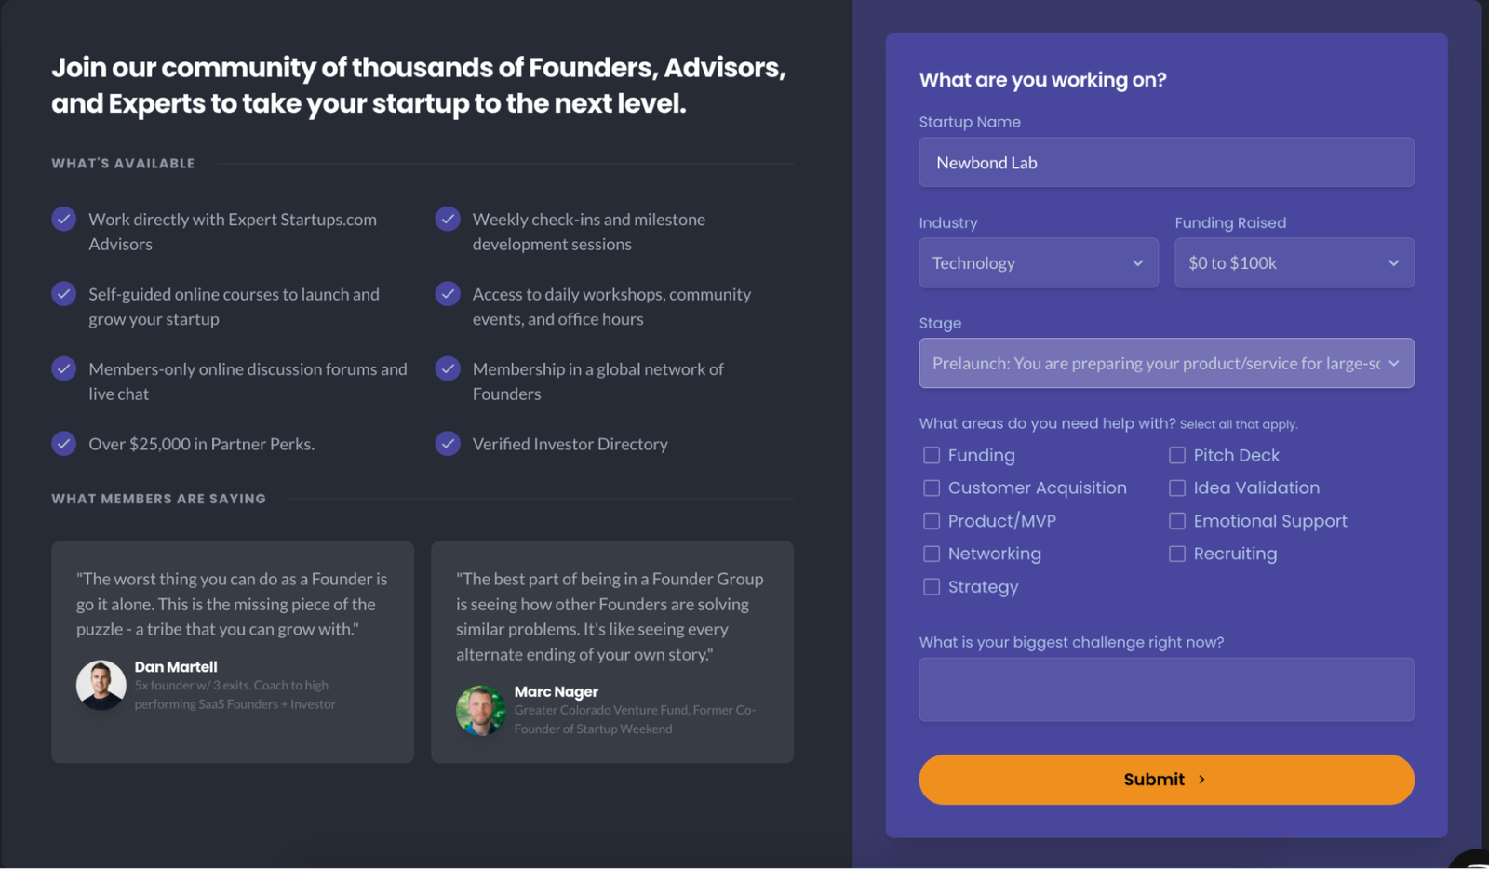Click Marc Nager's profile photo
Image resolution: width=1489 pixels, height=869 pixels.
click(x=480, y=710)
